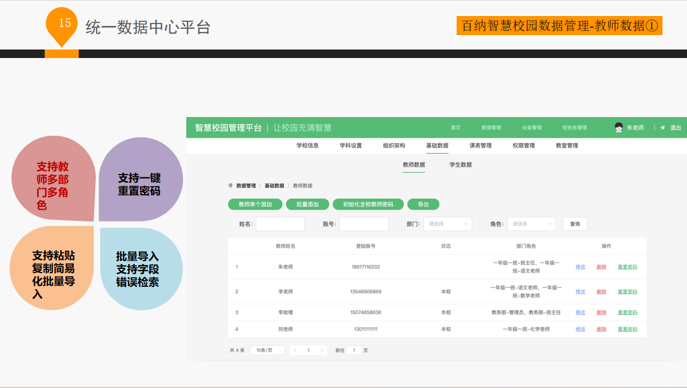The image size is (687, 388).
Task: Click the 姓名 input field
Action: click(280, 224)
